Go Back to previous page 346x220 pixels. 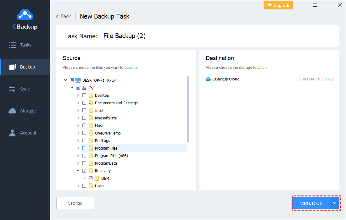pyautogui.click(x=63, y=16)
